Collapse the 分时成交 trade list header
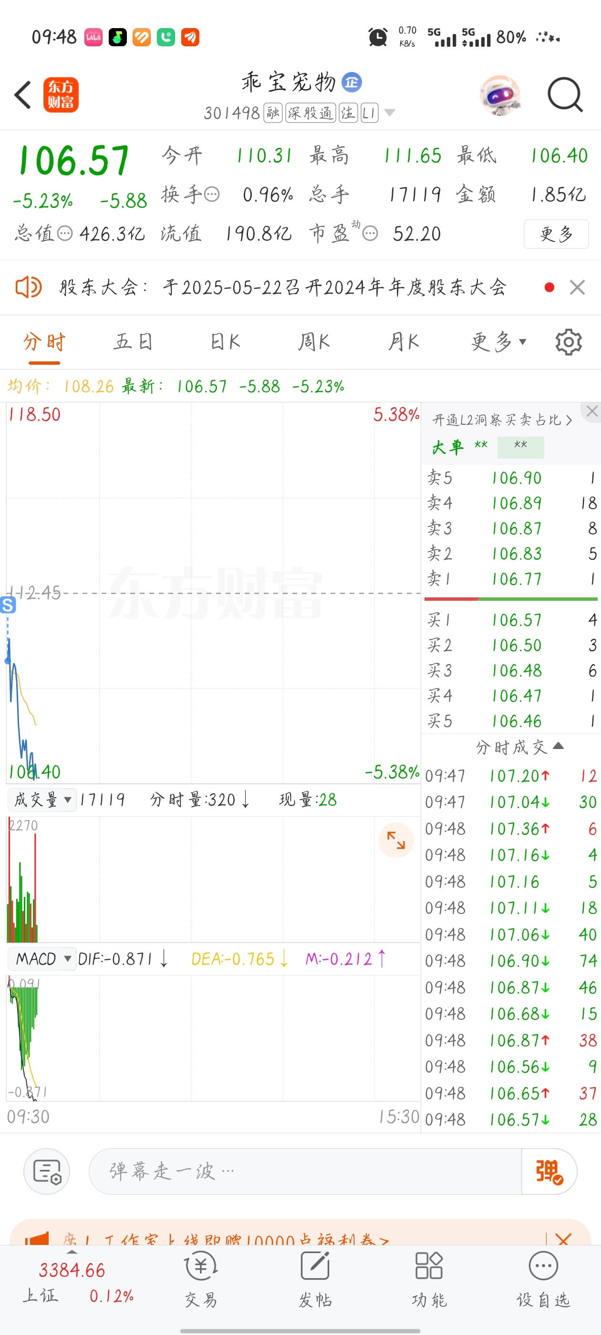This screenshot has height=1335, width=601. (519, 747)
